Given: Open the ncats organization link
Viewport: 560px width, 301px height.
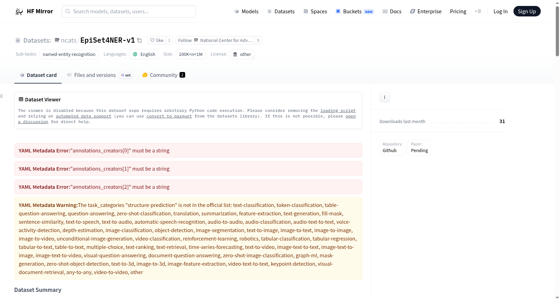Looking at the screenshot, I should tap(69, 40).
